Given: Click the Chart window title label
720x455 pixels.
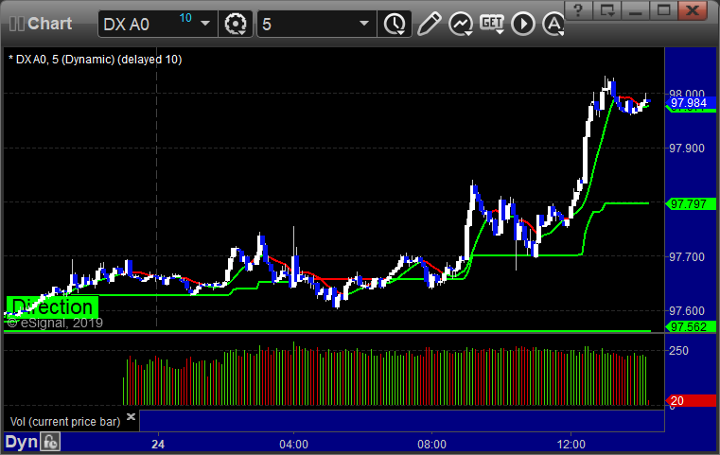Looking at the screenshot, I should [x=49, y=24].
